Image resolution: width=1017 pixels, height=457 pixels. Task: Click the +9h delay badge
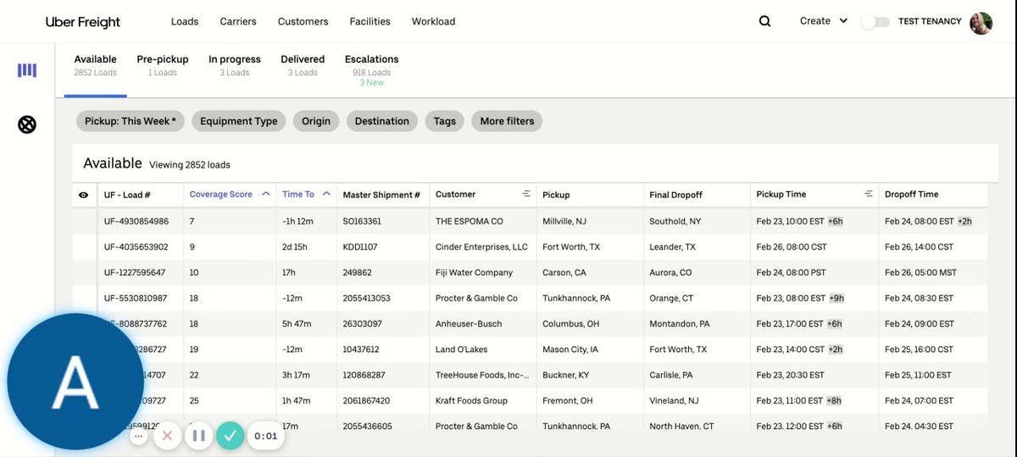click(836, 298)
